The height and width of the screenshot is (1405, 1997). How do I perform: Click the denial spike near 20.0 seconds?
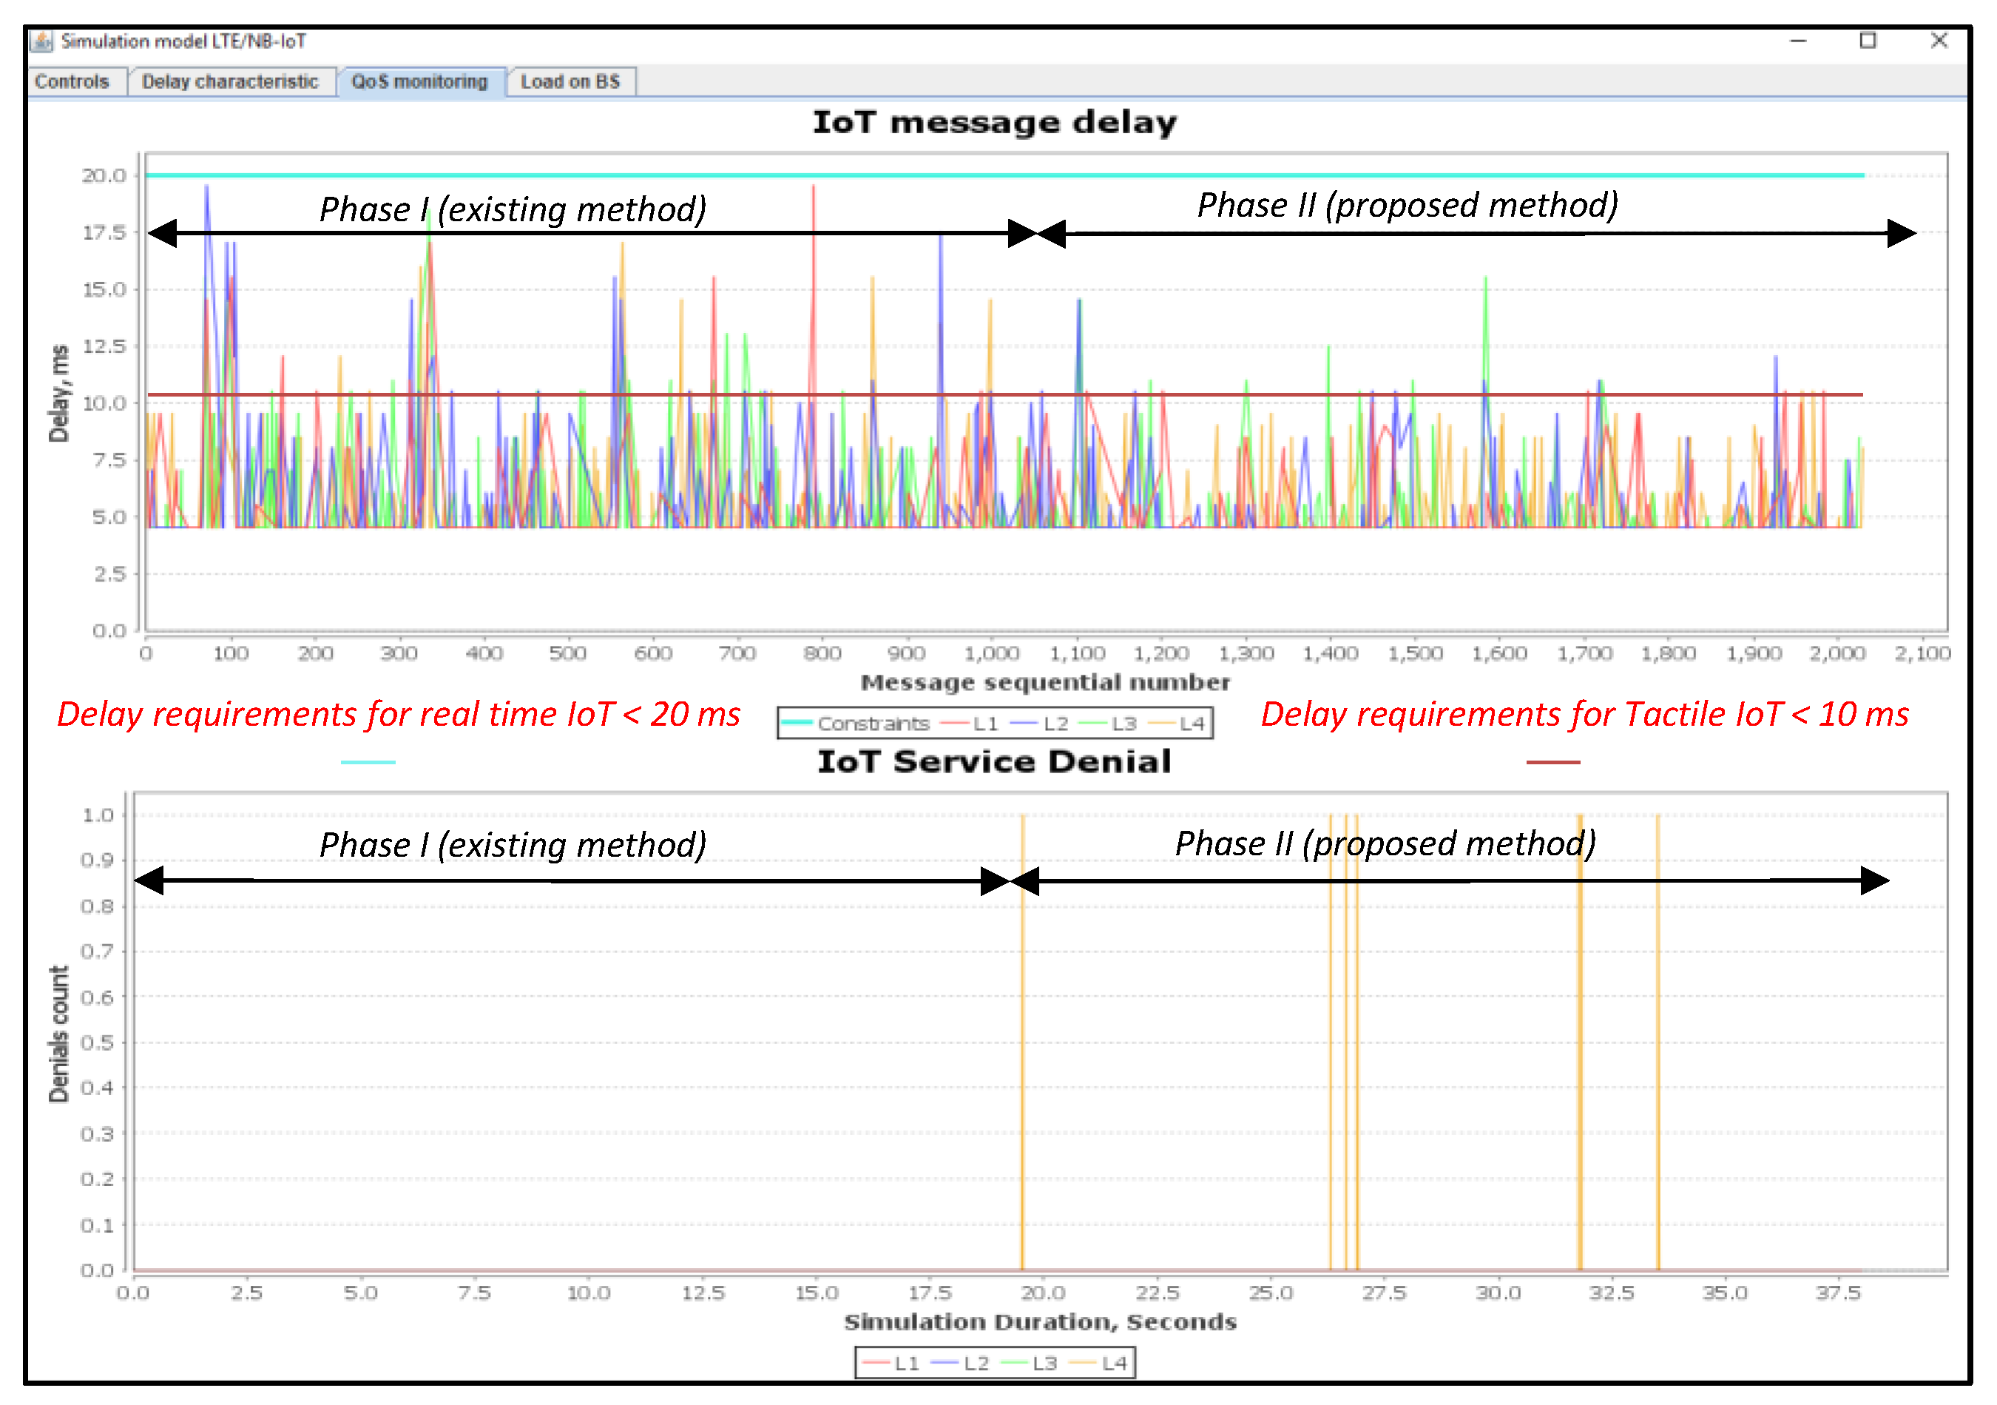(x=1024, y=1044)
